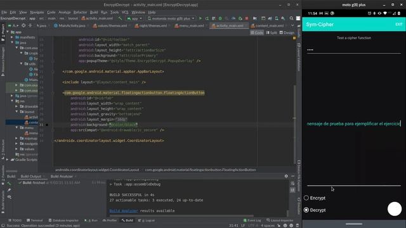406x228 pixels.
Task: Click the black color swatch in gutter line 31
Action: [x=47, y=125]
